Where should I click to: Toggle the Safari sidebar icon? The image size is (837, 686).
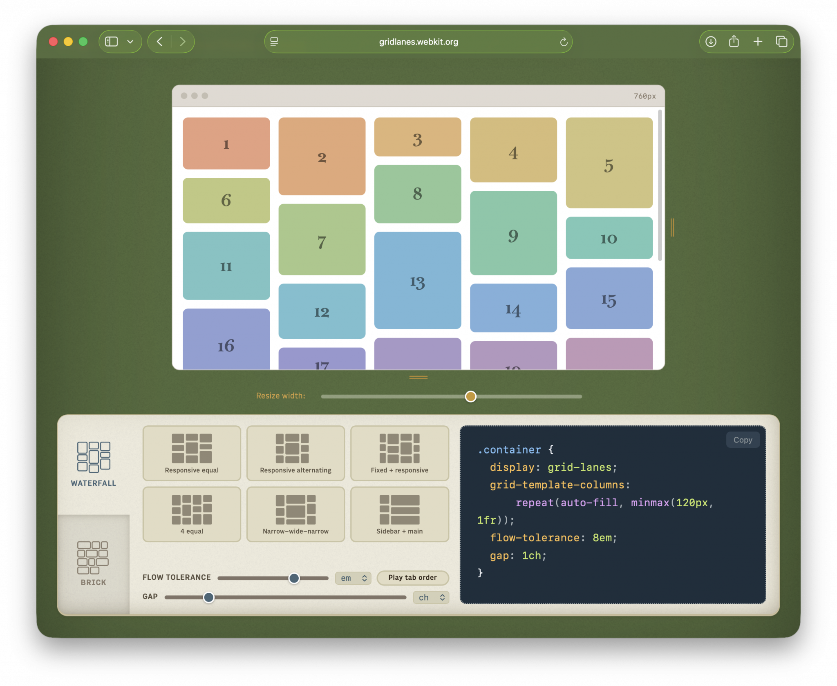click(111, 42)
